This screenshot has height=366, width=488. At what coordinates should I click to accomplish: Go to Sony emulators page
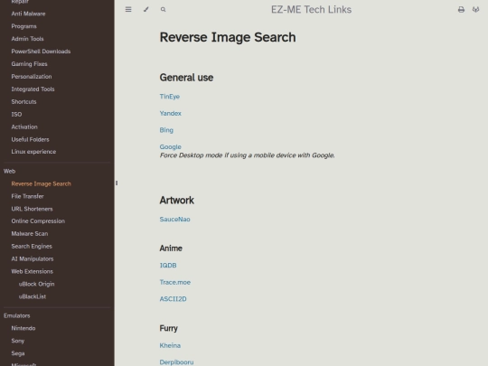pyautogui.click(x=18, y=341)
